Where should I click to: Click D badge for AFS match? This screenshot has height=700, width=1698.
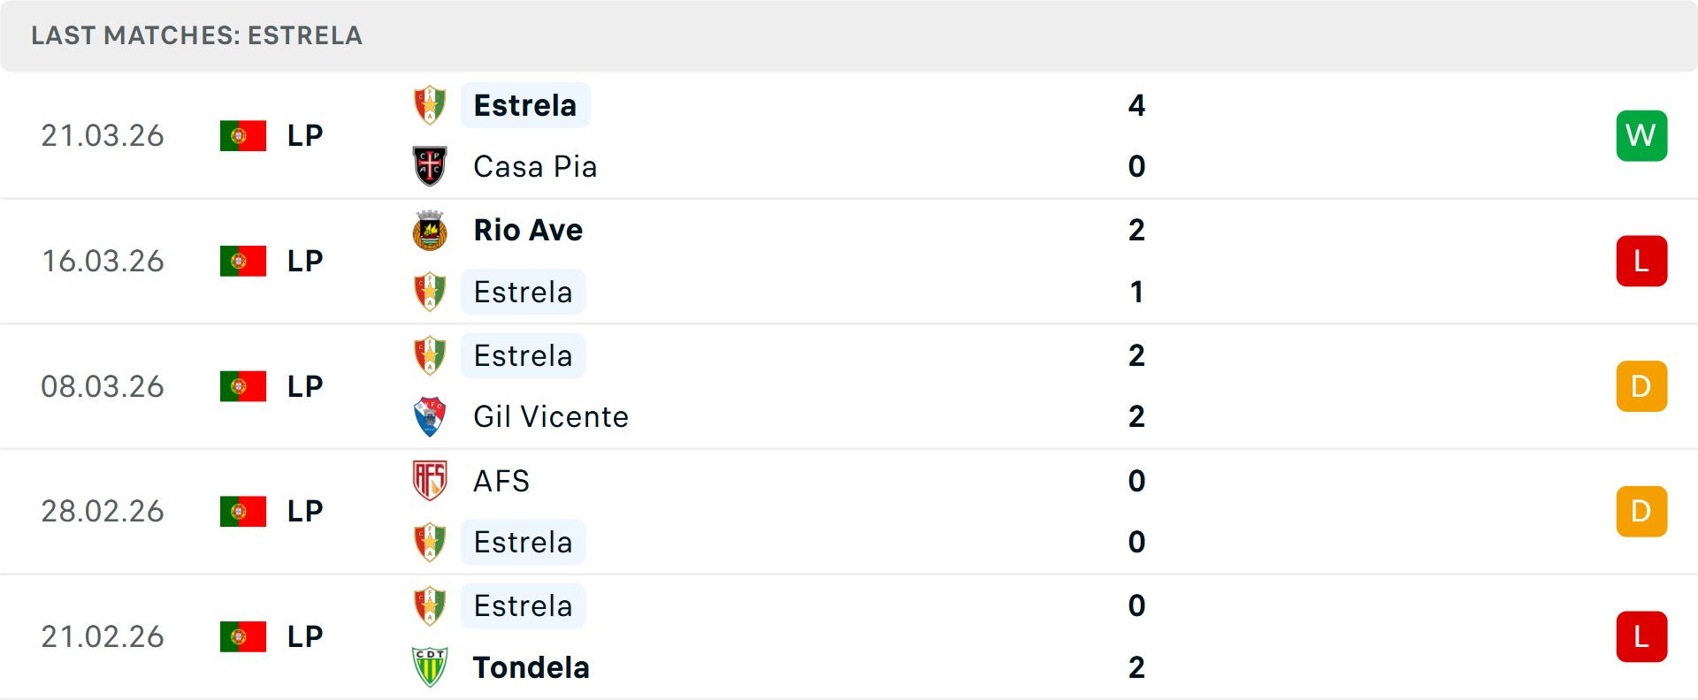pyautogui.click(x=1641, y=511)
